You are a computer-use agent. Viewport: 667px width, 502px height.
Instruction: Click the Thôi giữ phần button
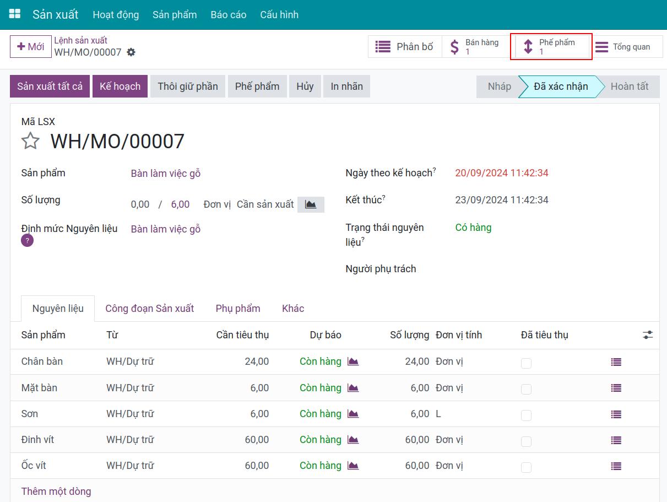[x=188, y=87]
